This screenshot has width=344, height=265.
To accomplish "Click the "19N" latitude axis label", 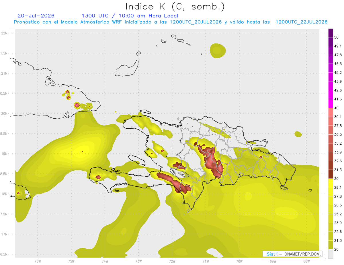I will click(x=5, y=154).
